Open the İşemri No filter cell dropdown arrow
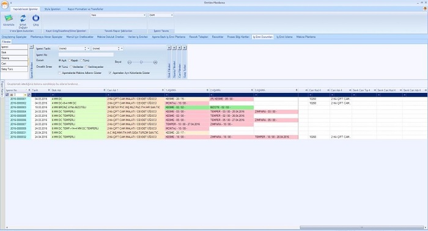This screenshot has height=231, width=428. (25, 95)
